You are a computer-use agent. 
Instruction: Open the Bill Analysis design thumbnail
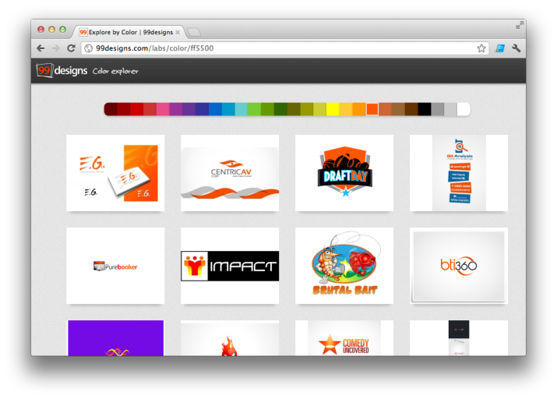click(459, 173)
